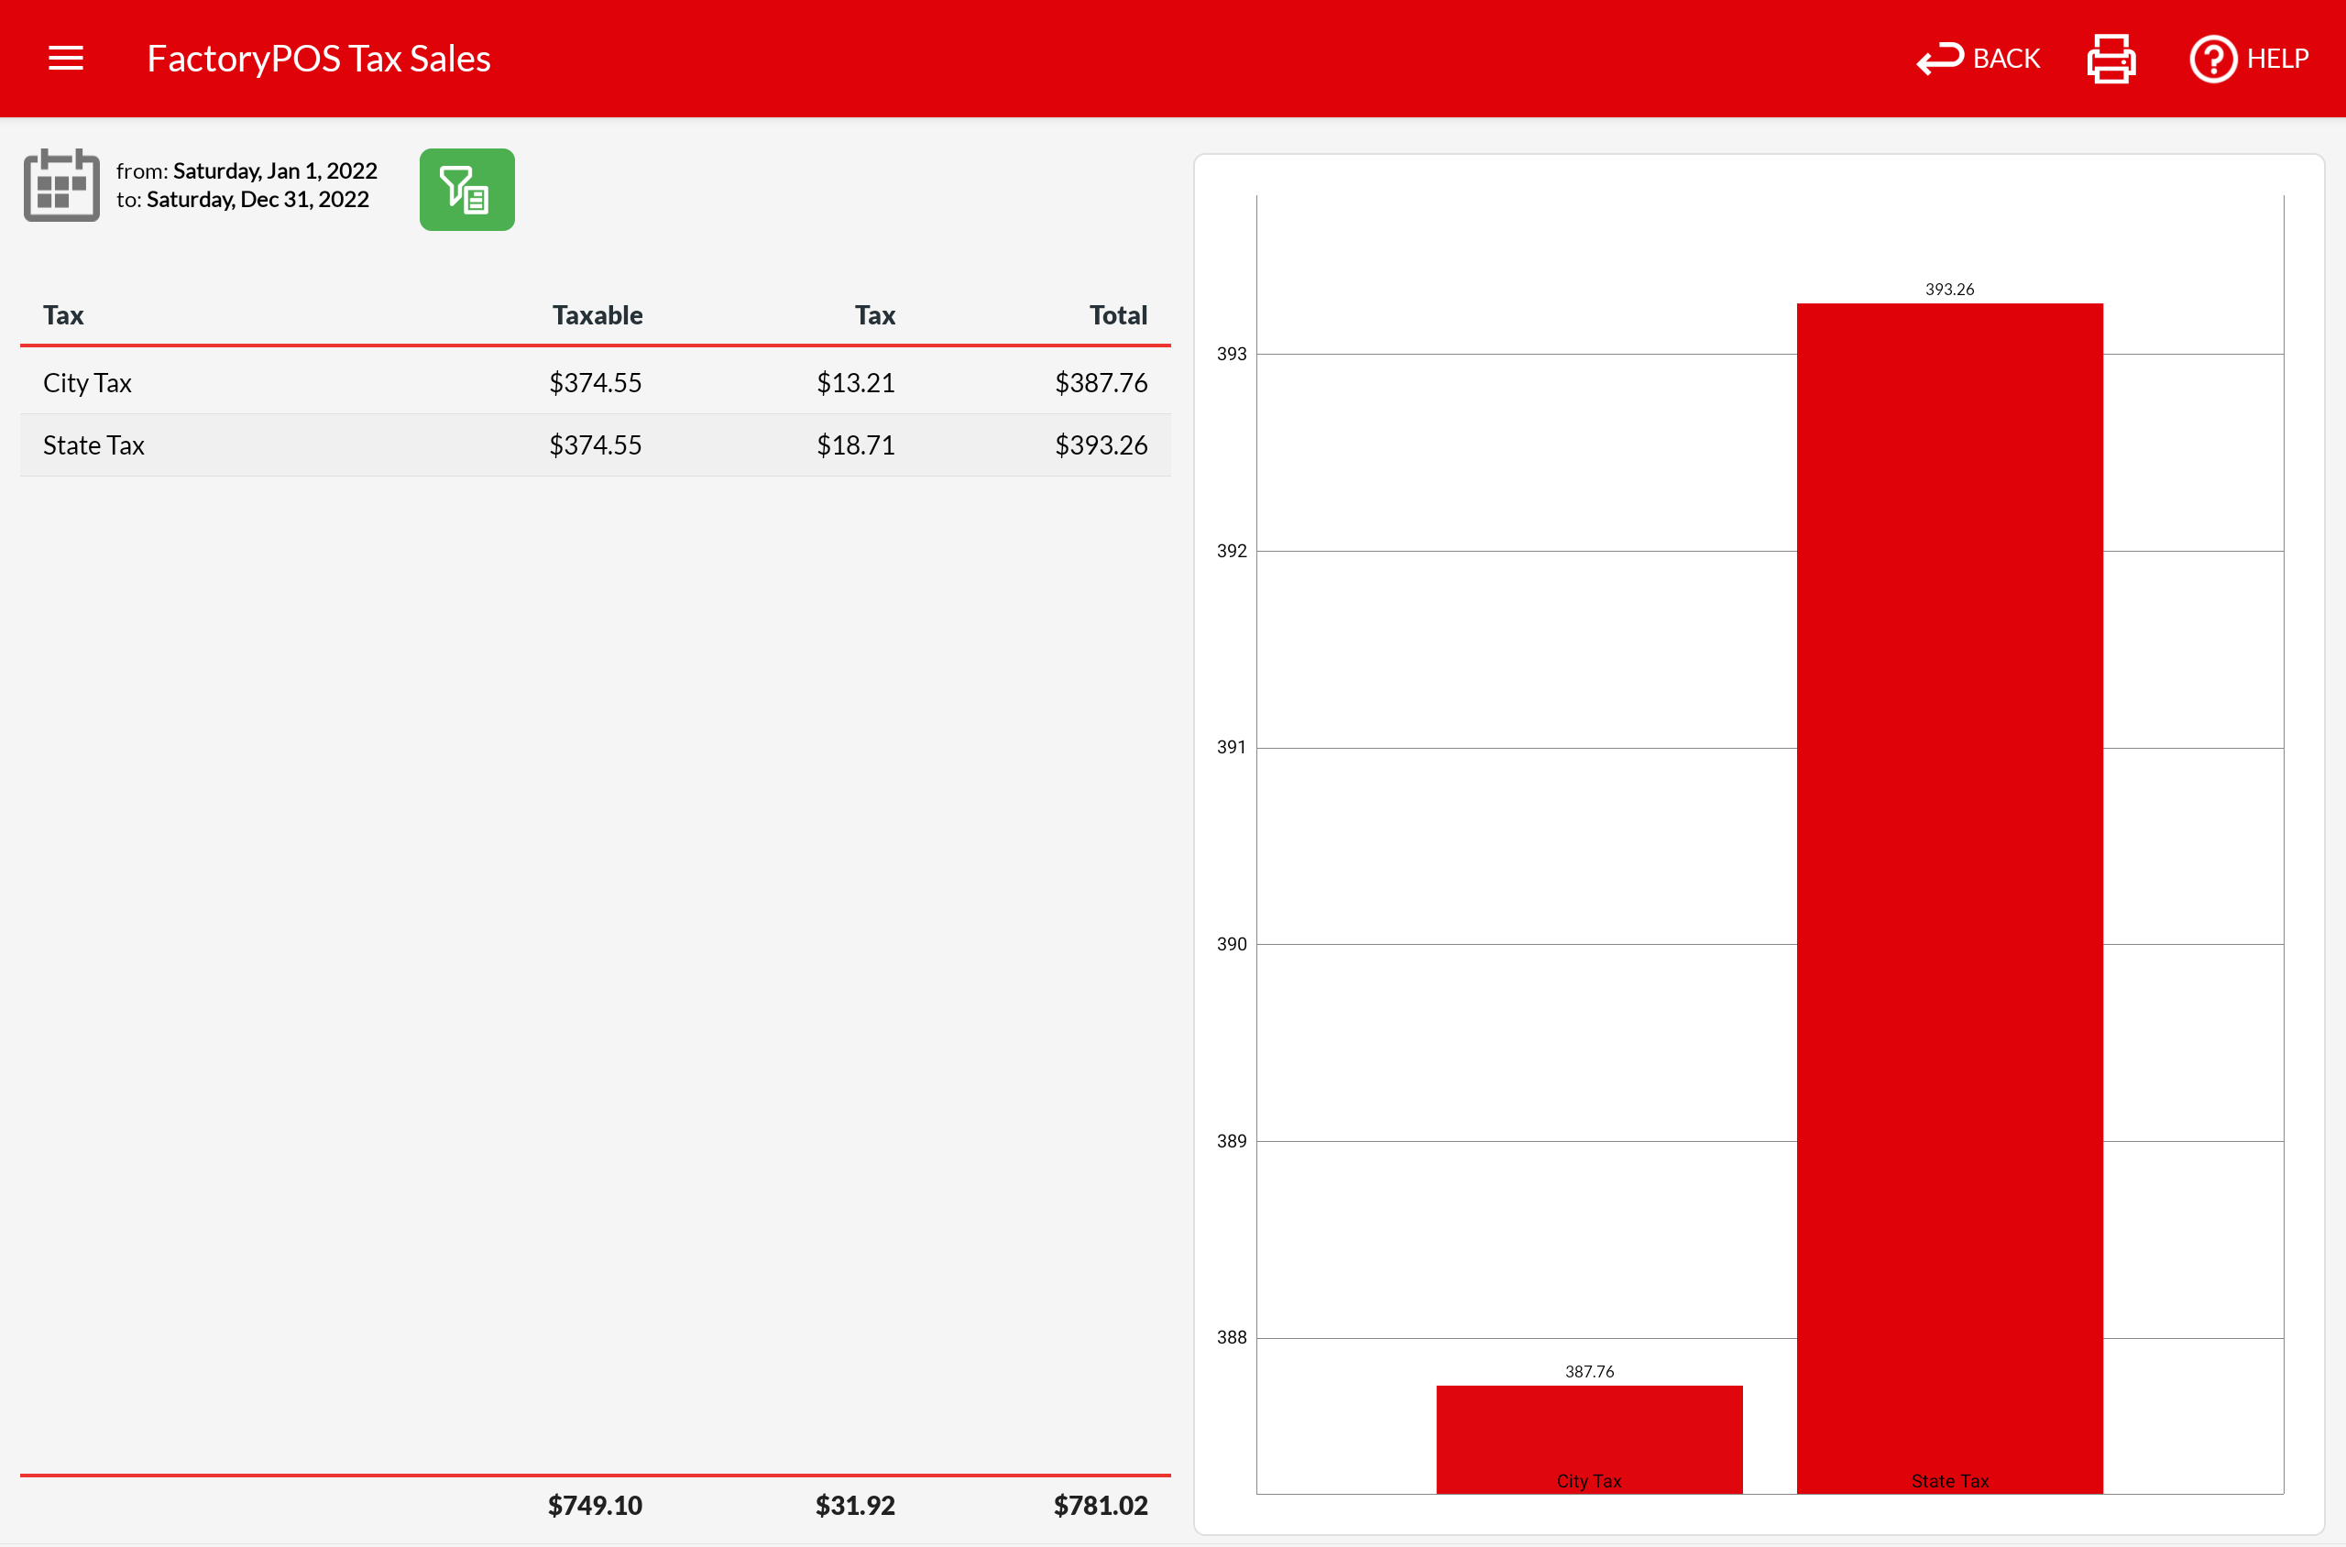The image size is (2346, 1547).
Task: Click the help question mark icon
Action: pyautogui.click(x=2213, y=59)
